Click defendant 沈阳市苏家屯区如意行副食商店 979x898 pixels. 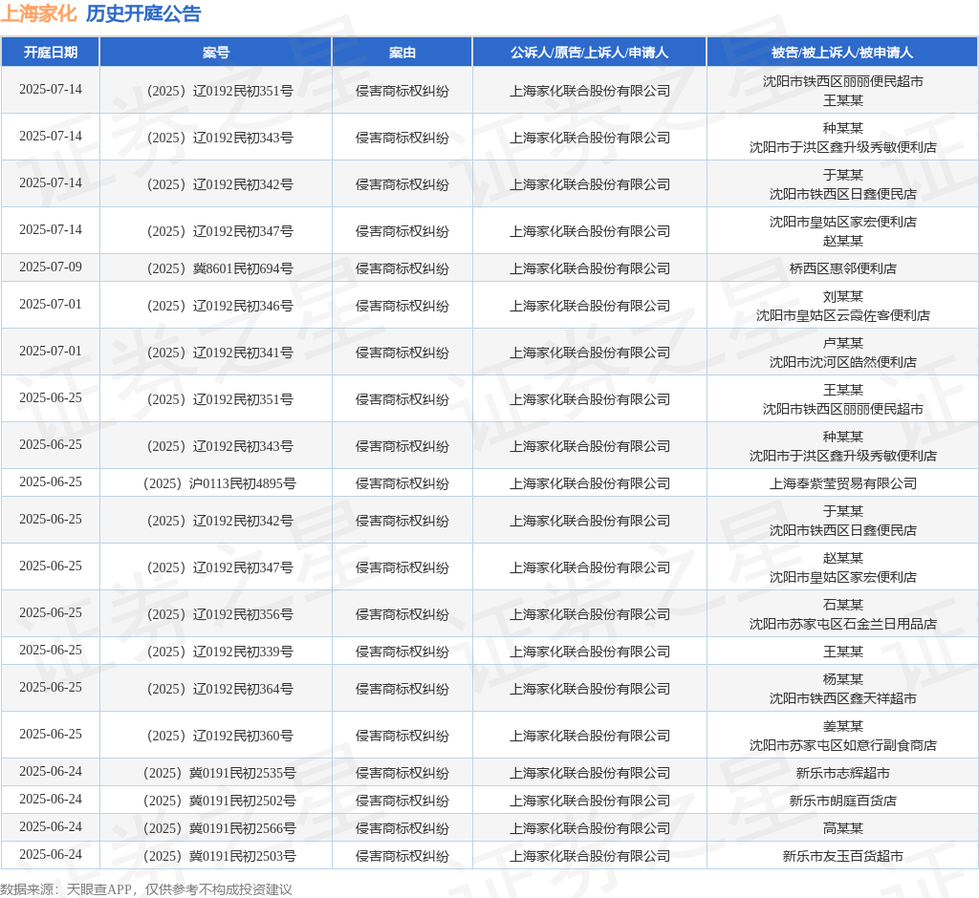click(x=843, y=745)
